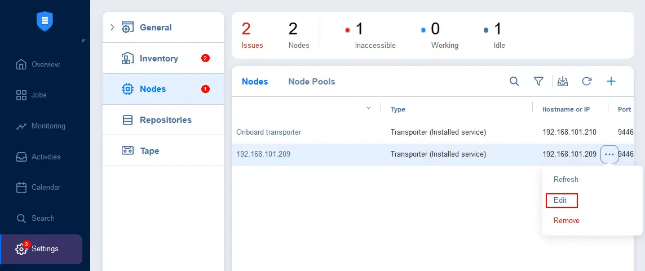Screen dimensions: 645x271
Task: Click the Port column header
Action: pos(624,109)
